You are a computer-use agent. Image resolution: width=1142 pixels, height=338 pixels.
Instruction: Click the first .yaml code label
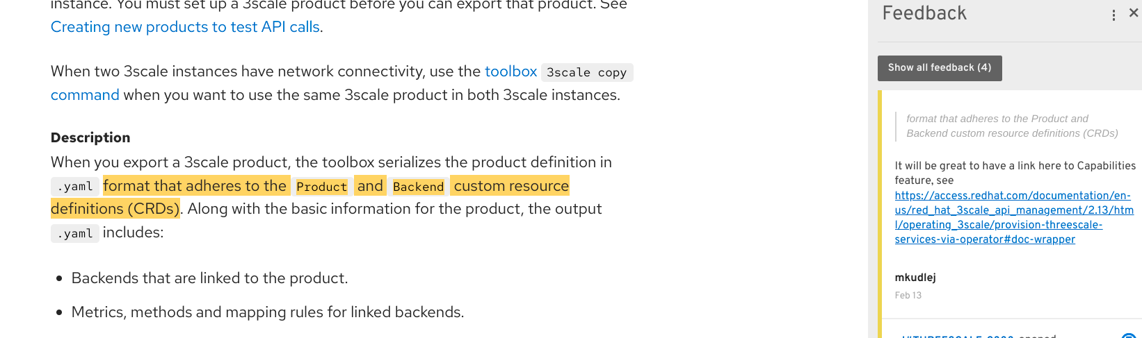click(x=74, y=187)
